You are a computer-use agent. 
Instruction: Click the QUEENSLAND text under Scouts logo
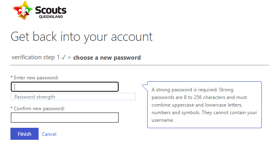click(x=51, y=17)
